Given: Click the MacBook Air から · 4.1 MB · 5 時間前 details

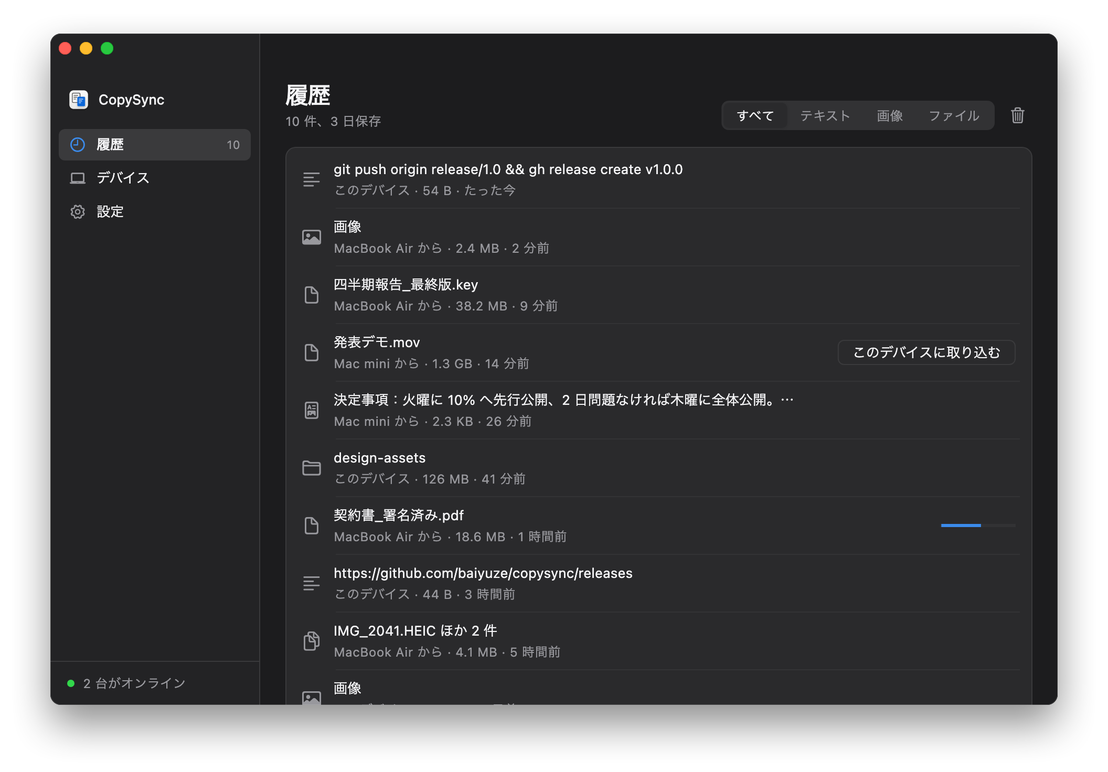Looking at the screenshot, I should (447, 652).
